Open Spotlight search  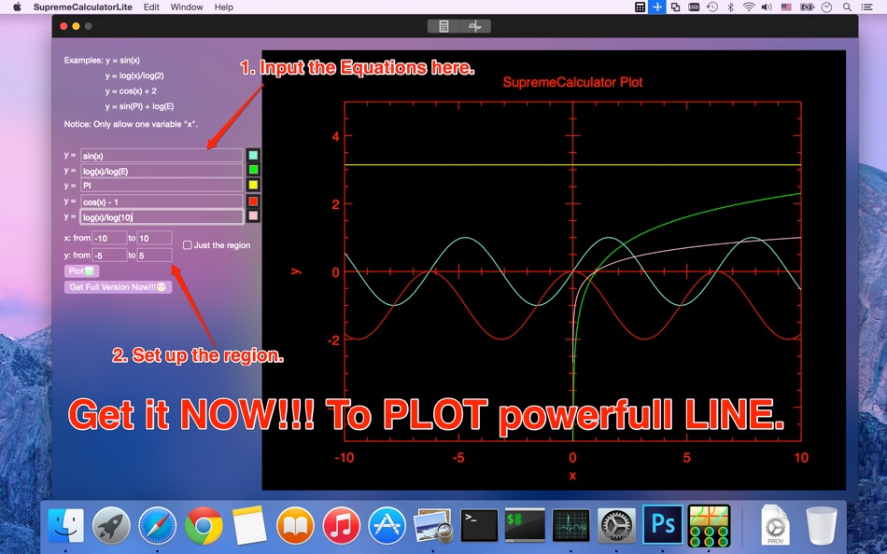pos(847,7)
